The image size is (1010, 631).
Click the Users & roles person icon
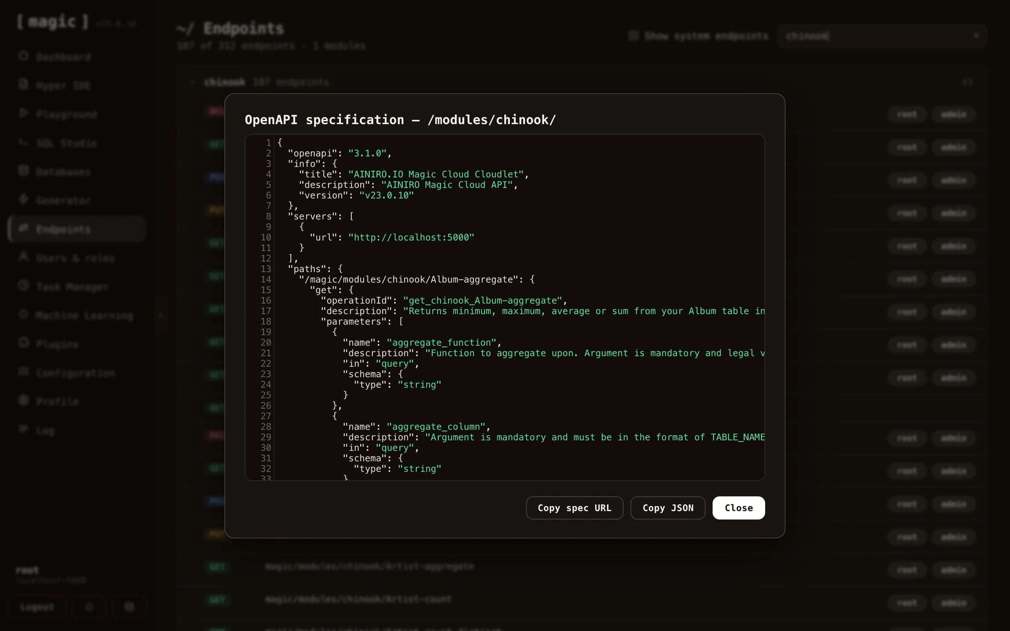click(x=24, y=257)
